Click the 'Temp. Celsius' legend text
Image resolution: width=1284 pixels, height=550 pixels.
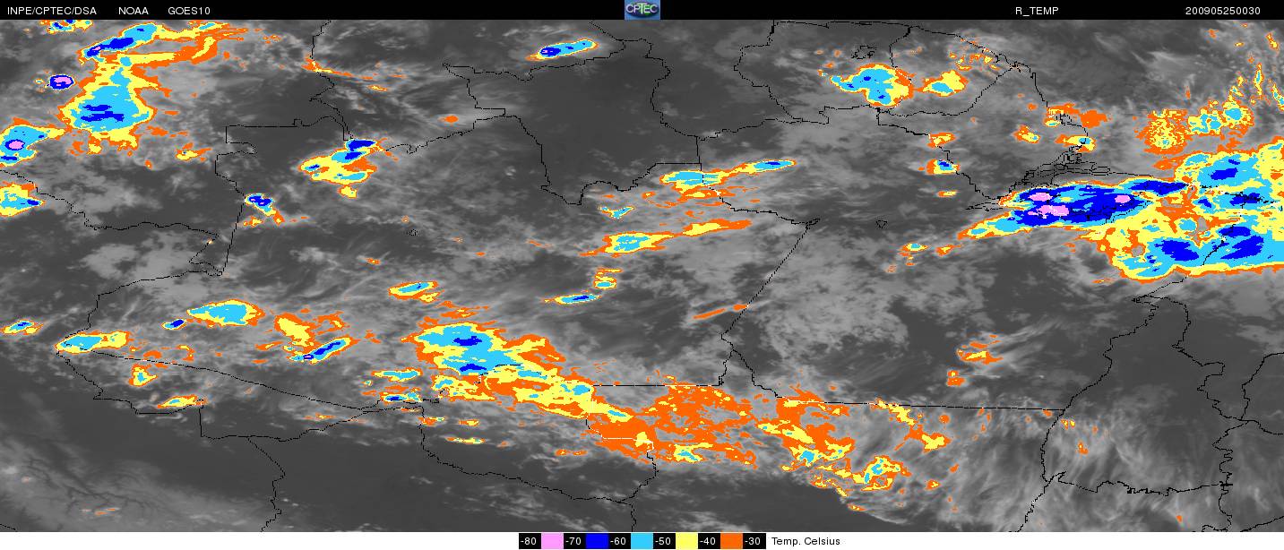point(806,541)
